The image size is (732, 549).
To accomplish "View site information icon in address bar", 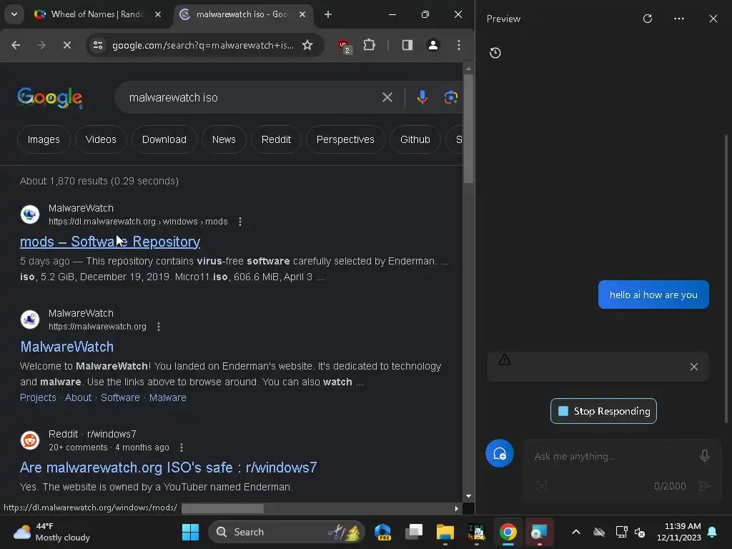I will coord(98,45).
